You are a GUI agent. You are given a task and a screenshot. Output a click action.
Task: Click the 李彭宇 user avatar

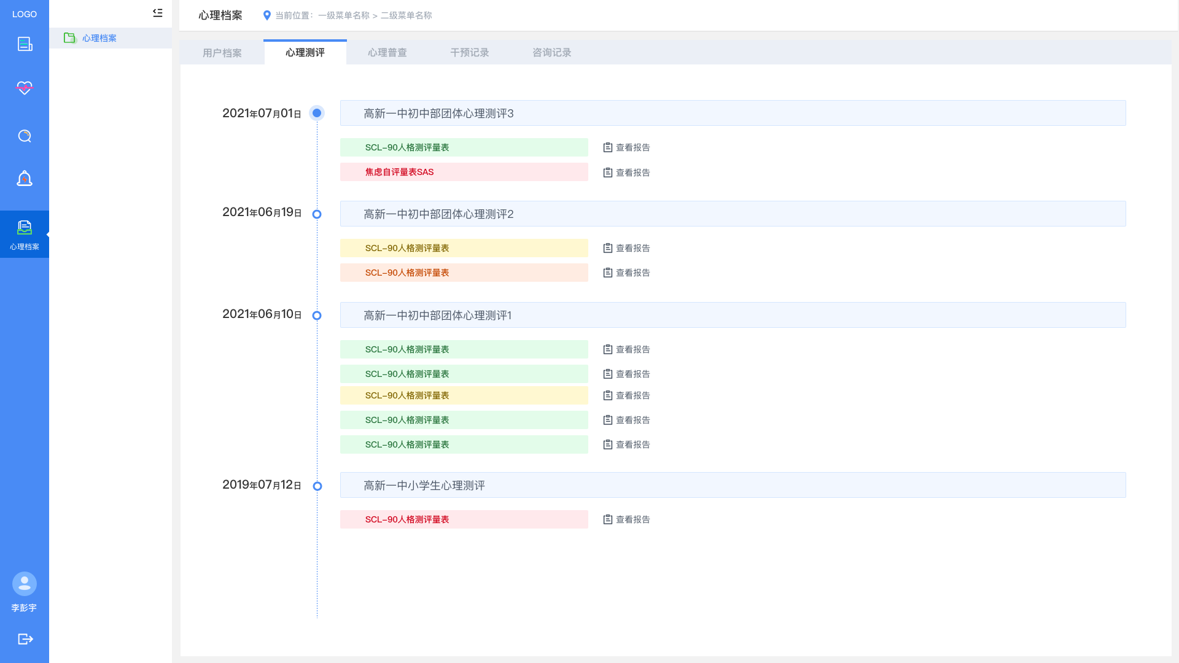click(25, 584)
